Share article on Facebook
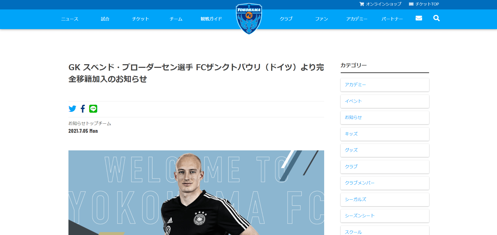This screenshot has width=497, height=235. click(83, 109)
